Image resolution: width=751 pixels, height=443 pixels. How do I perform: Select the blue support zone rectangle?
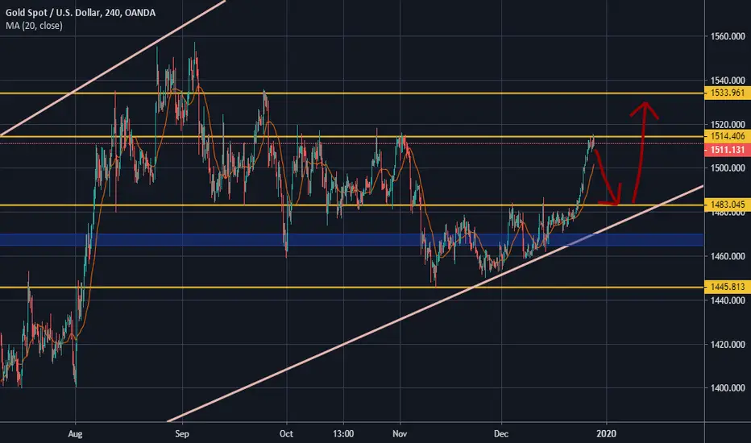(x=352, y=239)
